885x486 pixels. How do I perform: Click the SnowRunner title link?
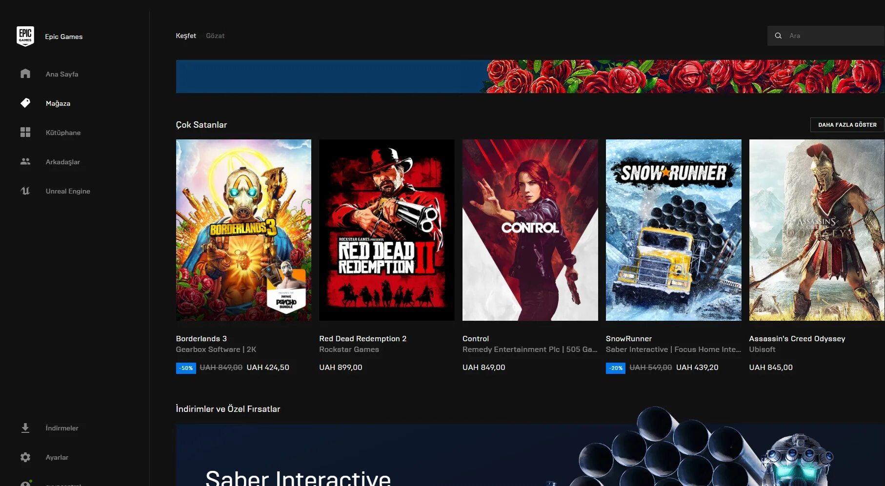pyautogui.click(x=628, y=338)
